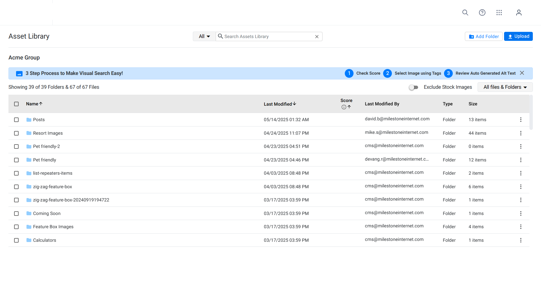Open the list-repeaters-items folder

pyautogui.click(x=53, y=173)
